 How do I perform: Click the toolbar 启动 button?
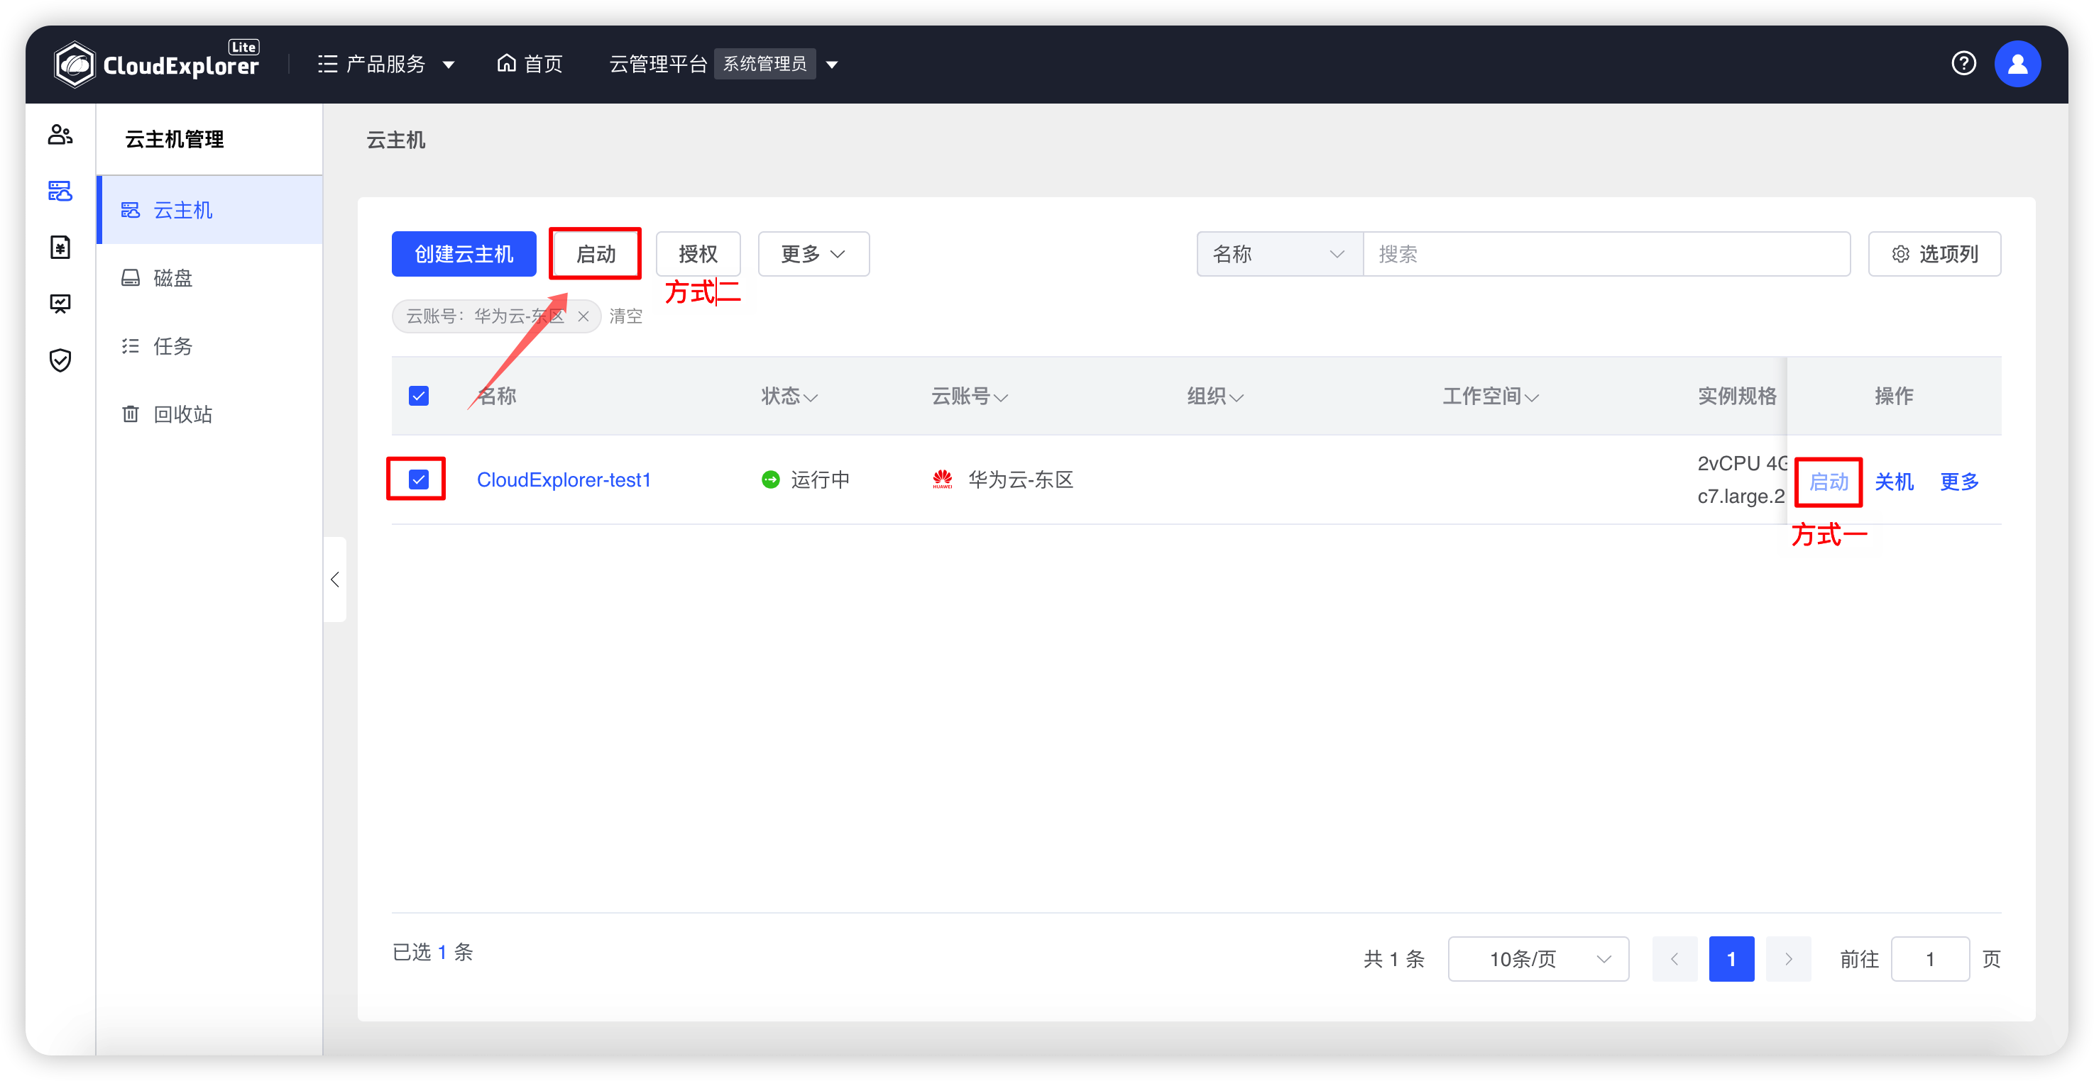coord(596,254)
